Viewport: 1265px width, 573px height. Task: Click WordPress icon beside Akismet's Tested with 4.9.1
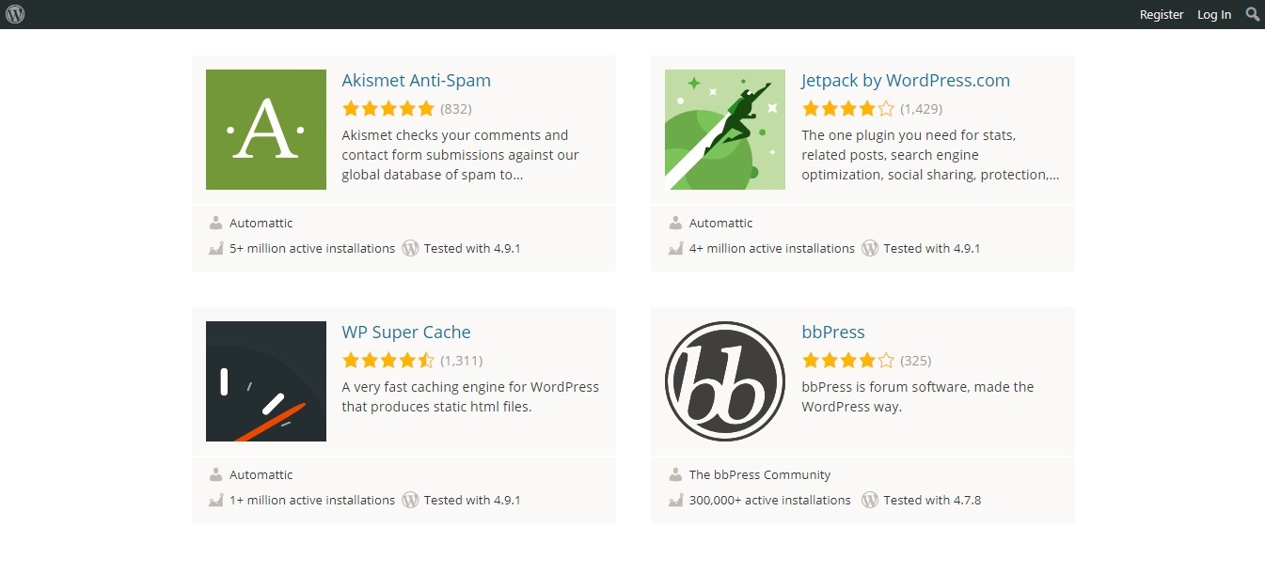410,248
